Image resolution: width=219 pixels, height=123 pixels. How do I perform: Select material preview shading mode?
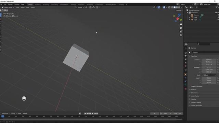pyautogui.click(x=177, y=8)
